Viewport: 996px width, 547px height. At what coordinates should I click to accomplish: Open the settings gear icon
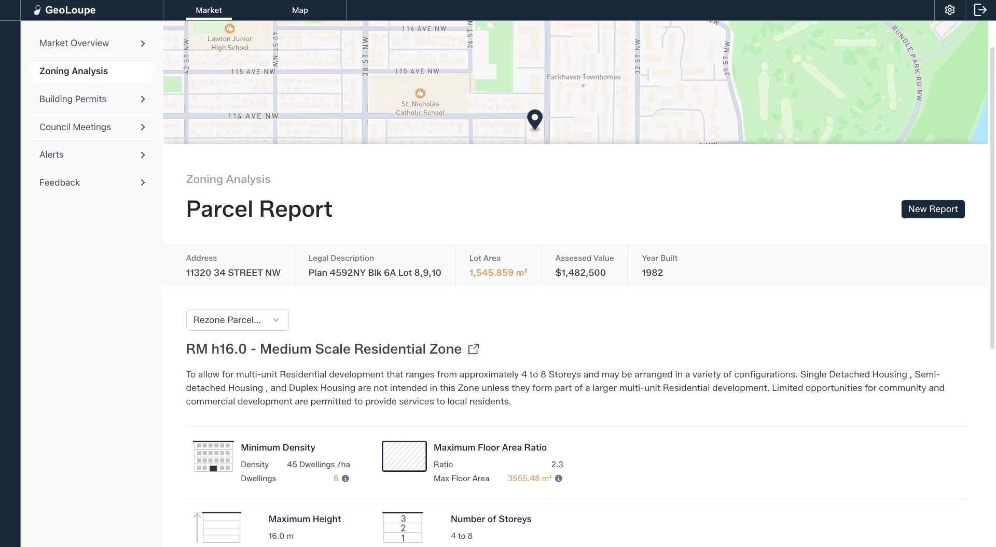(x=949, y=10)
